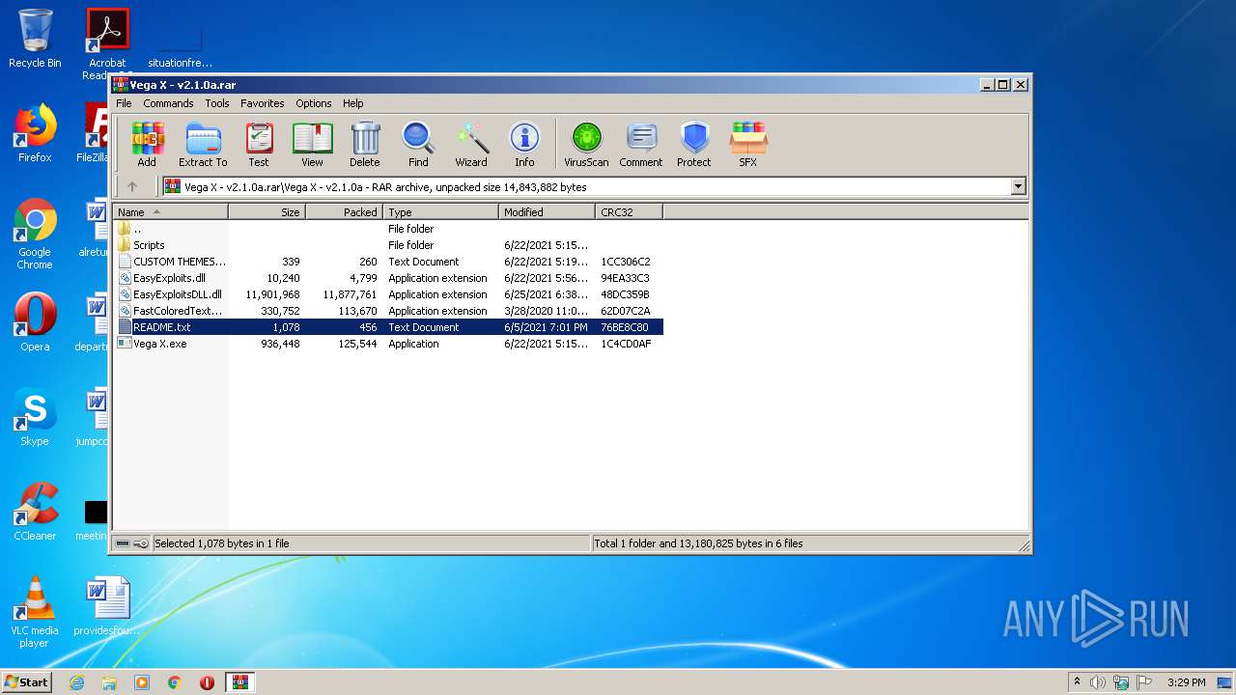Click the action center flag icon

pos(1144,682)
